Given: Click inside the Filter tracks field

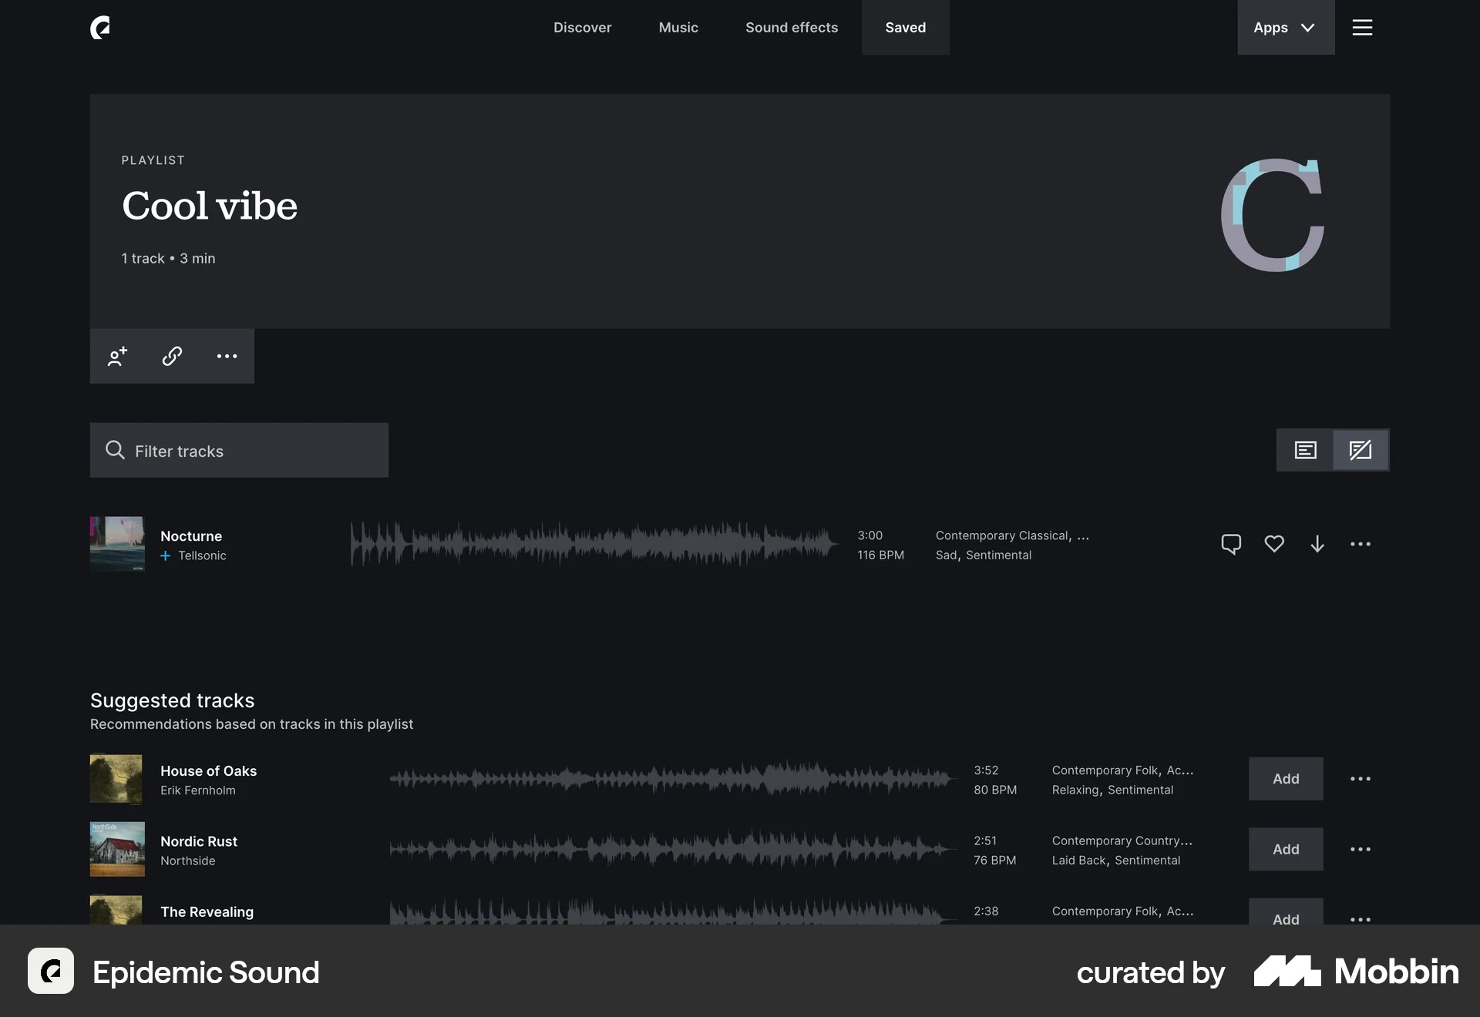Looking at the screenshot, I should pos(239,451).
